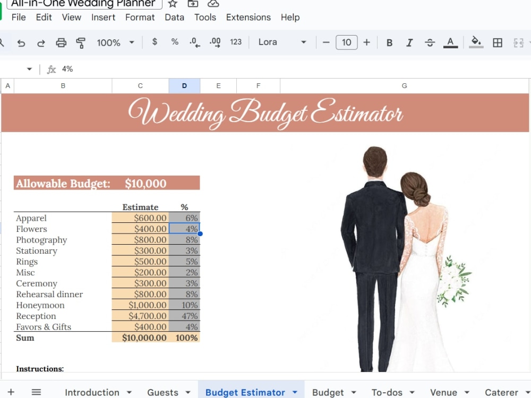531x398 pixels.
Task: Select the $10,000 allowable budget cell
Action: point(140,183)
